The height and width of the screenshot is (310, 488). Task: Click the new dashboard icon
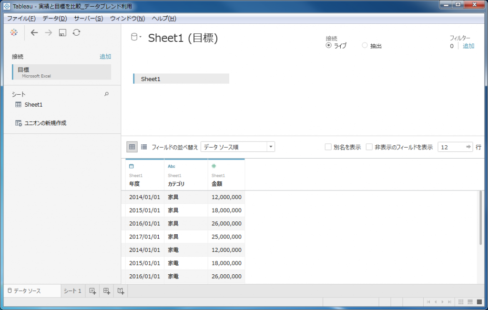coord(107,291)
